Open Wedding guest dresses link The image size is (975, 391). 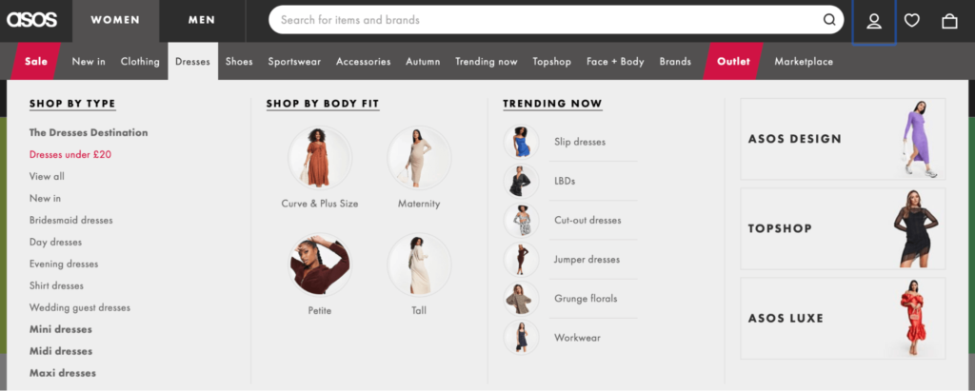click(80, 307)
